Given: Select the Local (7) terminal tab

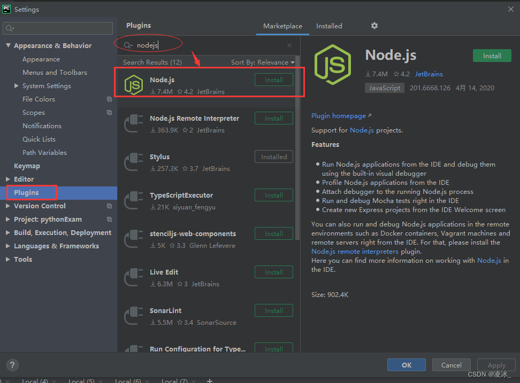Looking at the screenshot, I should coord(174,381).
